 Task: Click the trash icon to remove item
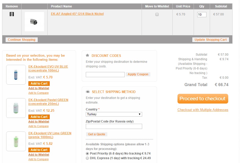12,14
